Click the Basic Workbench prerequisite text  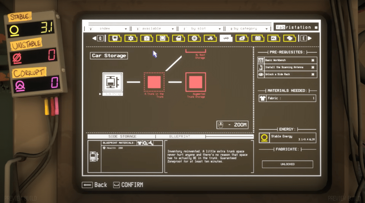[x=276, y=60]
